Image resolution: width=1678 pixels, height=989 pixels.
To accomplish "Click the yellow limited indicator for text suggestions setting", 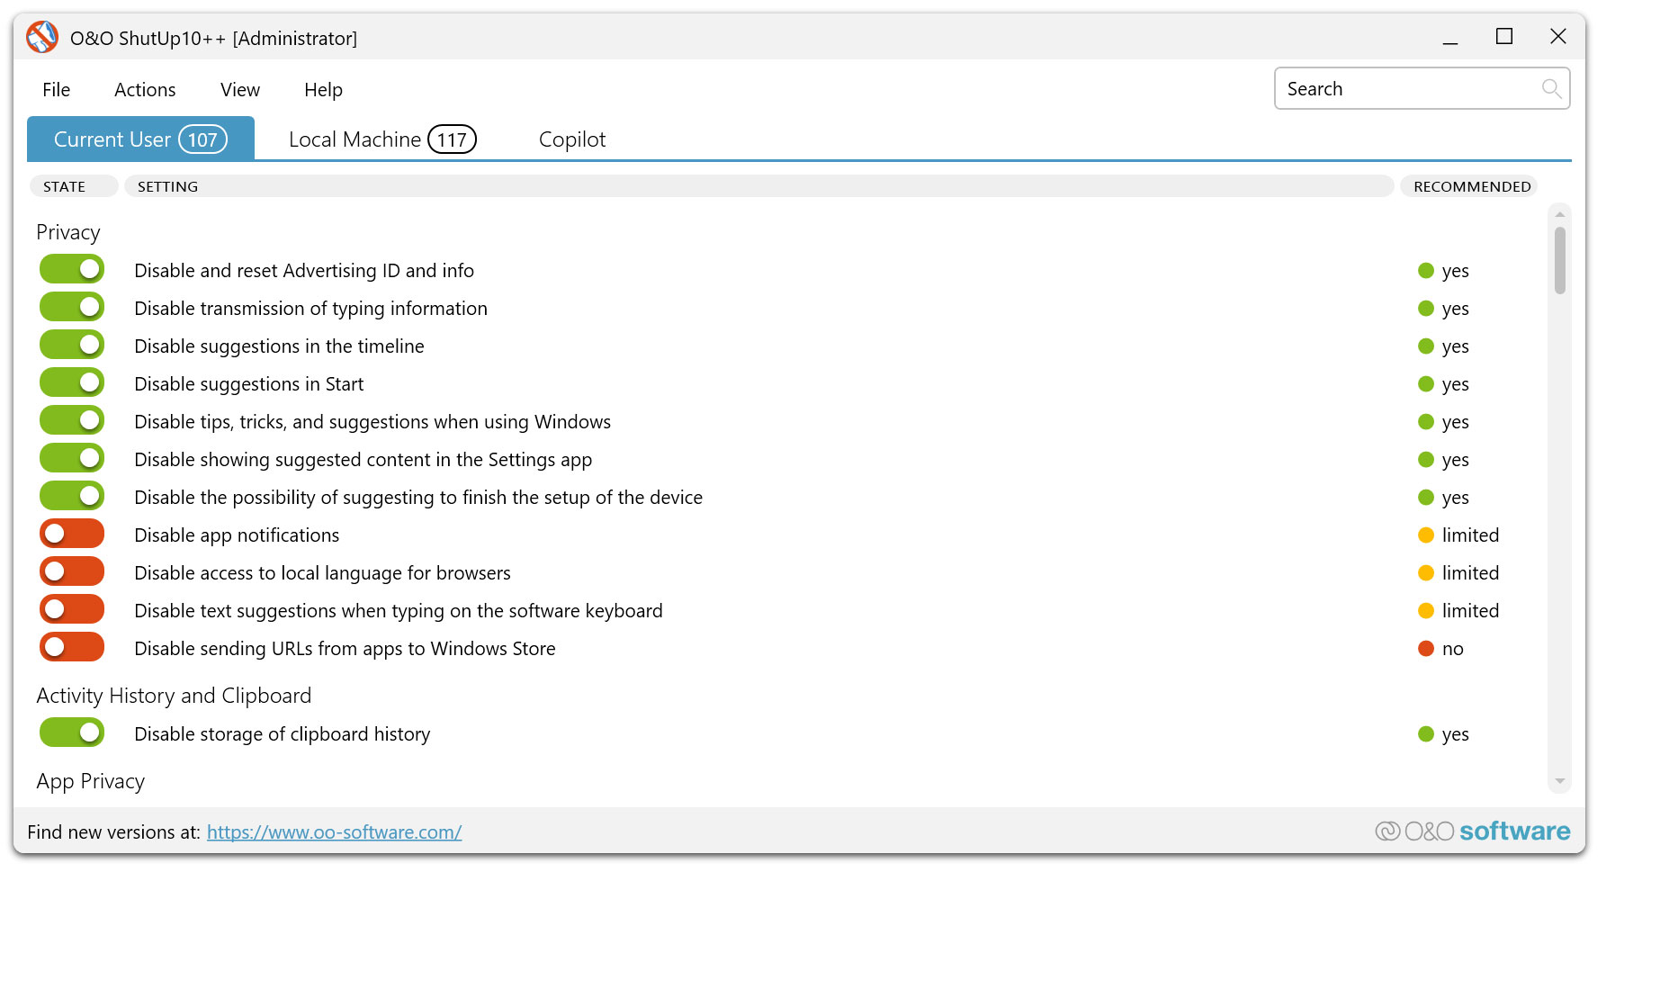I will point(1426,610).
